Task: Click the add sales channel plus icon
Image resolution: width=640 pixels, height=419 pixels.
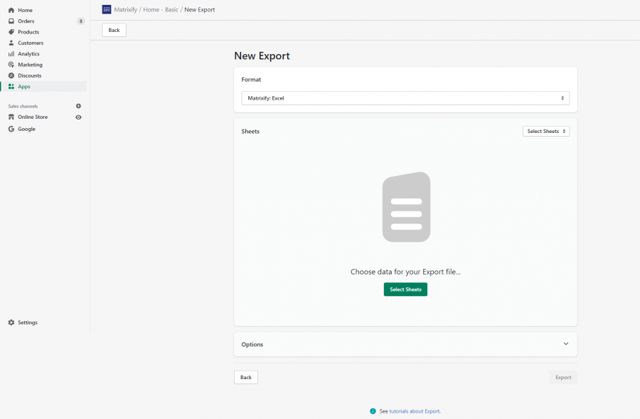Action: point(78,106)
